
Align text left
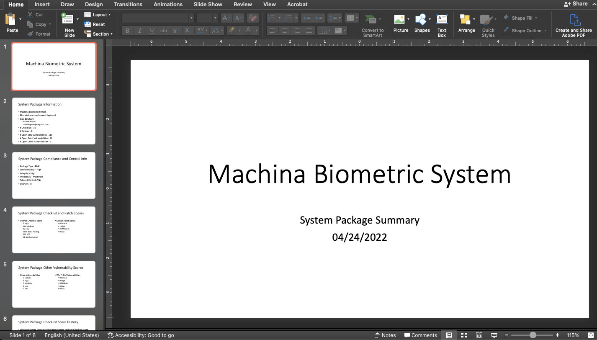pos(273,31)
